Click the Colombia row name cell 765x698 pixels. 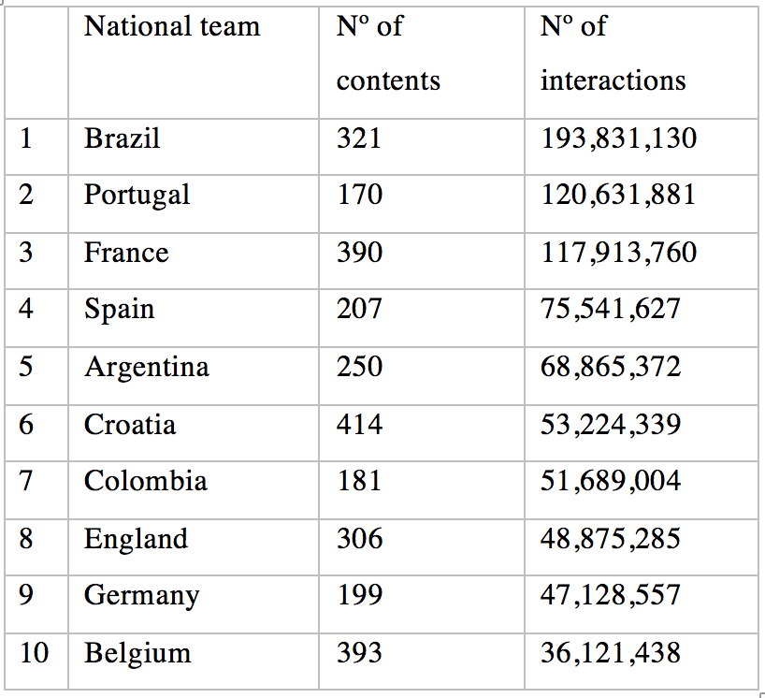(x=194, y=490)
